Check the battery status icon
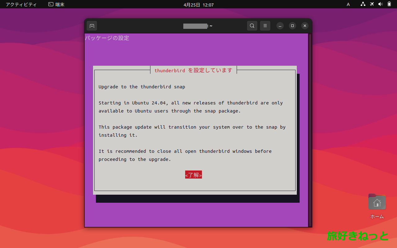Image resolution: width=397 pixels, height=248 pixels. point(389,4)
